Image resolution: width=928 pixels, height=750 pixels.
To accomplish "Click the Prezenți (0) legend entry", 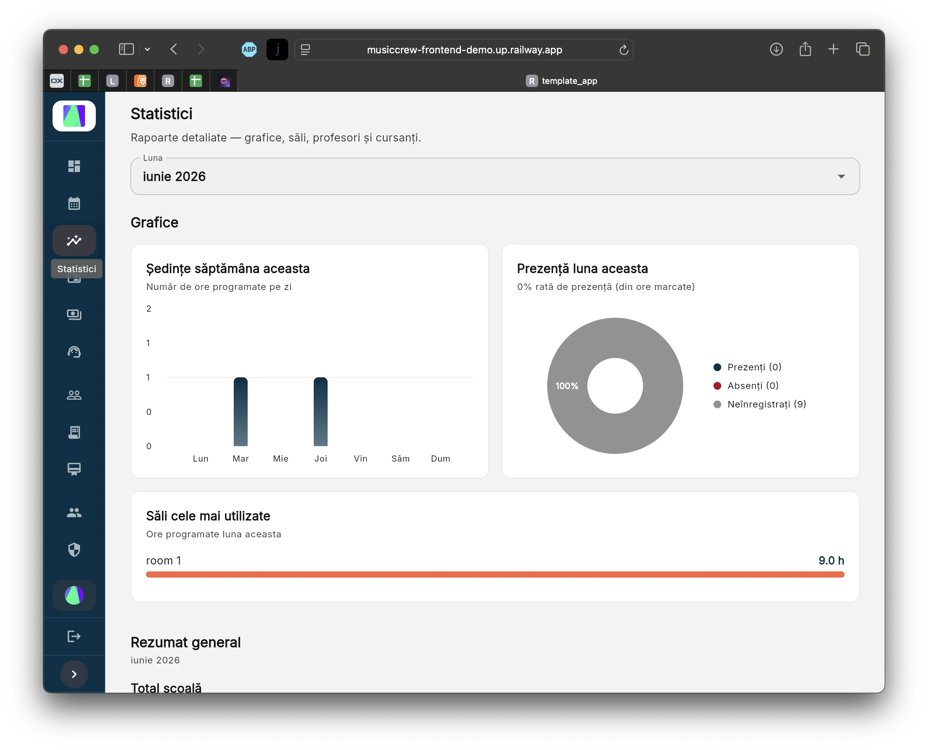I will pos(748,367).
